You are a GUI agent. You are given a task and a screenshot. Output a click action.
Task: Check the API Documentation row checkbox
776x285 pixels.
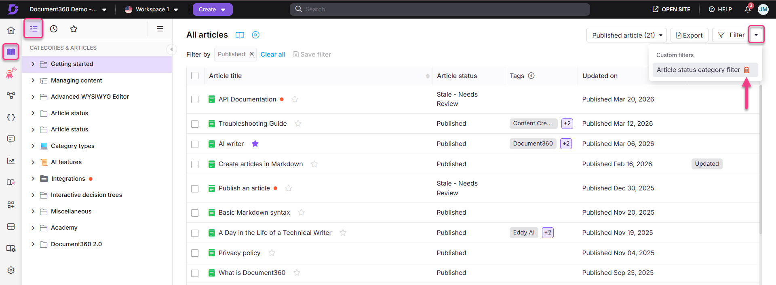[195, 99]
